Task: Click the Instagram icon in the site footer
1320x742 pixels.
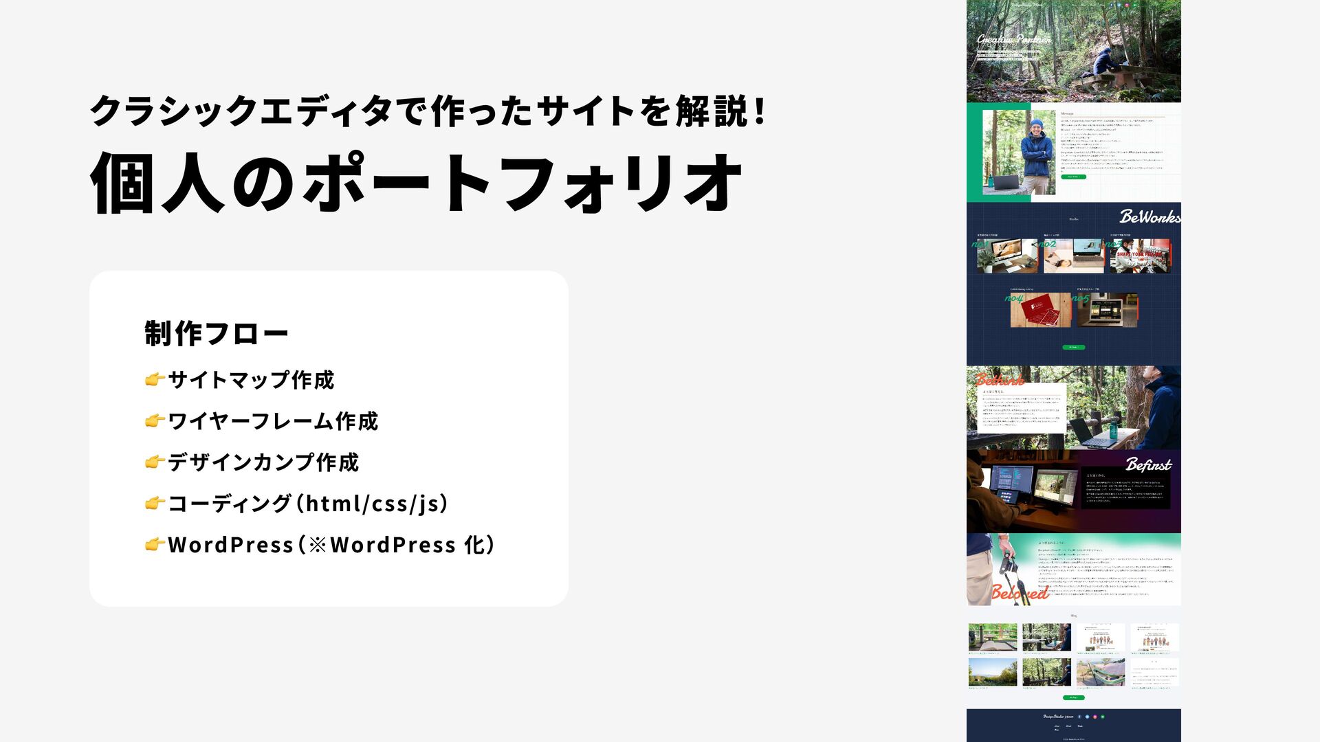Action: pyautogui.click(x=1095, y=717)
